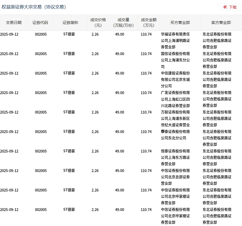
Task: Click the 交易日期 column header
Action: coord(14,23)
